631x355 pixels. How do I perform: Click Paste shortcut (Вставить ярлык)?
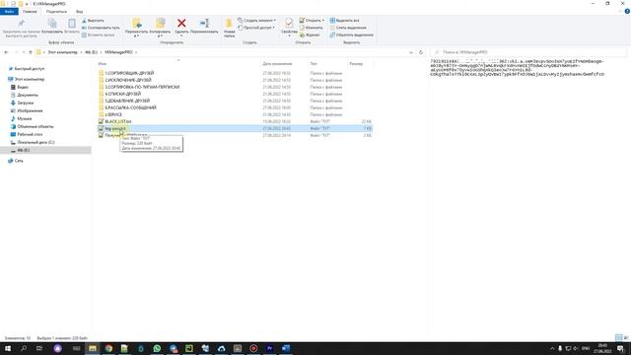[x=99, y=35]
